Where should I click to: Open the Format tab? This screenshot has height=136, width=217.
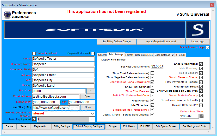(129, 55)
